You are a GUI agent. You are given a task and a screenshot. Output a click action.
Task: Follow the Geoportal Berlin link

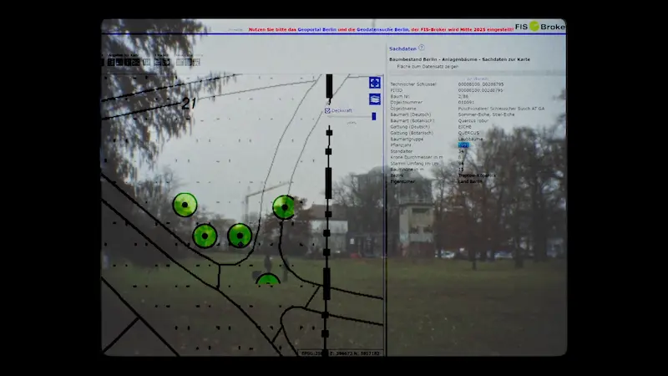pos(317,30)
